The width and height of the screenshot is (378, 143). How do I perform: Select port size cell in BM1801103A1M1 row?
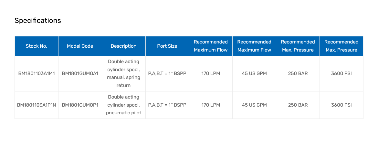point(167,73)
